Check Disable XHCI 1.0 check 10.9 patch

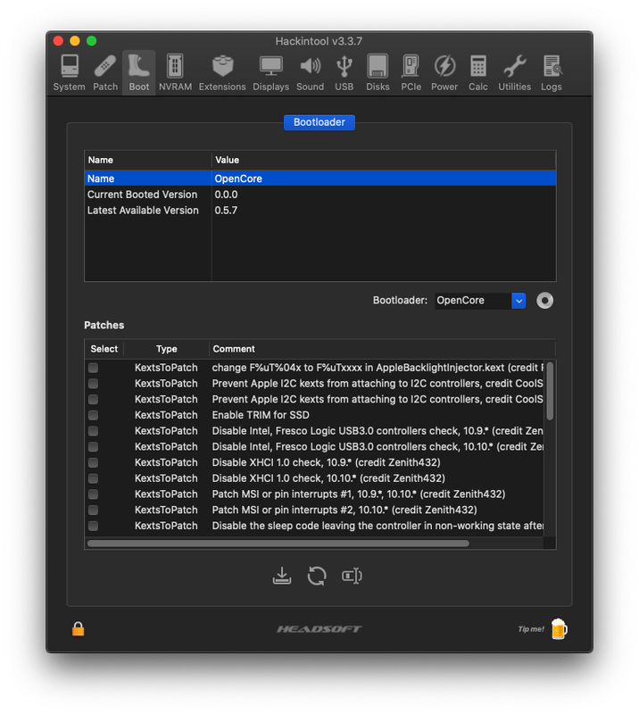(94, 462)
